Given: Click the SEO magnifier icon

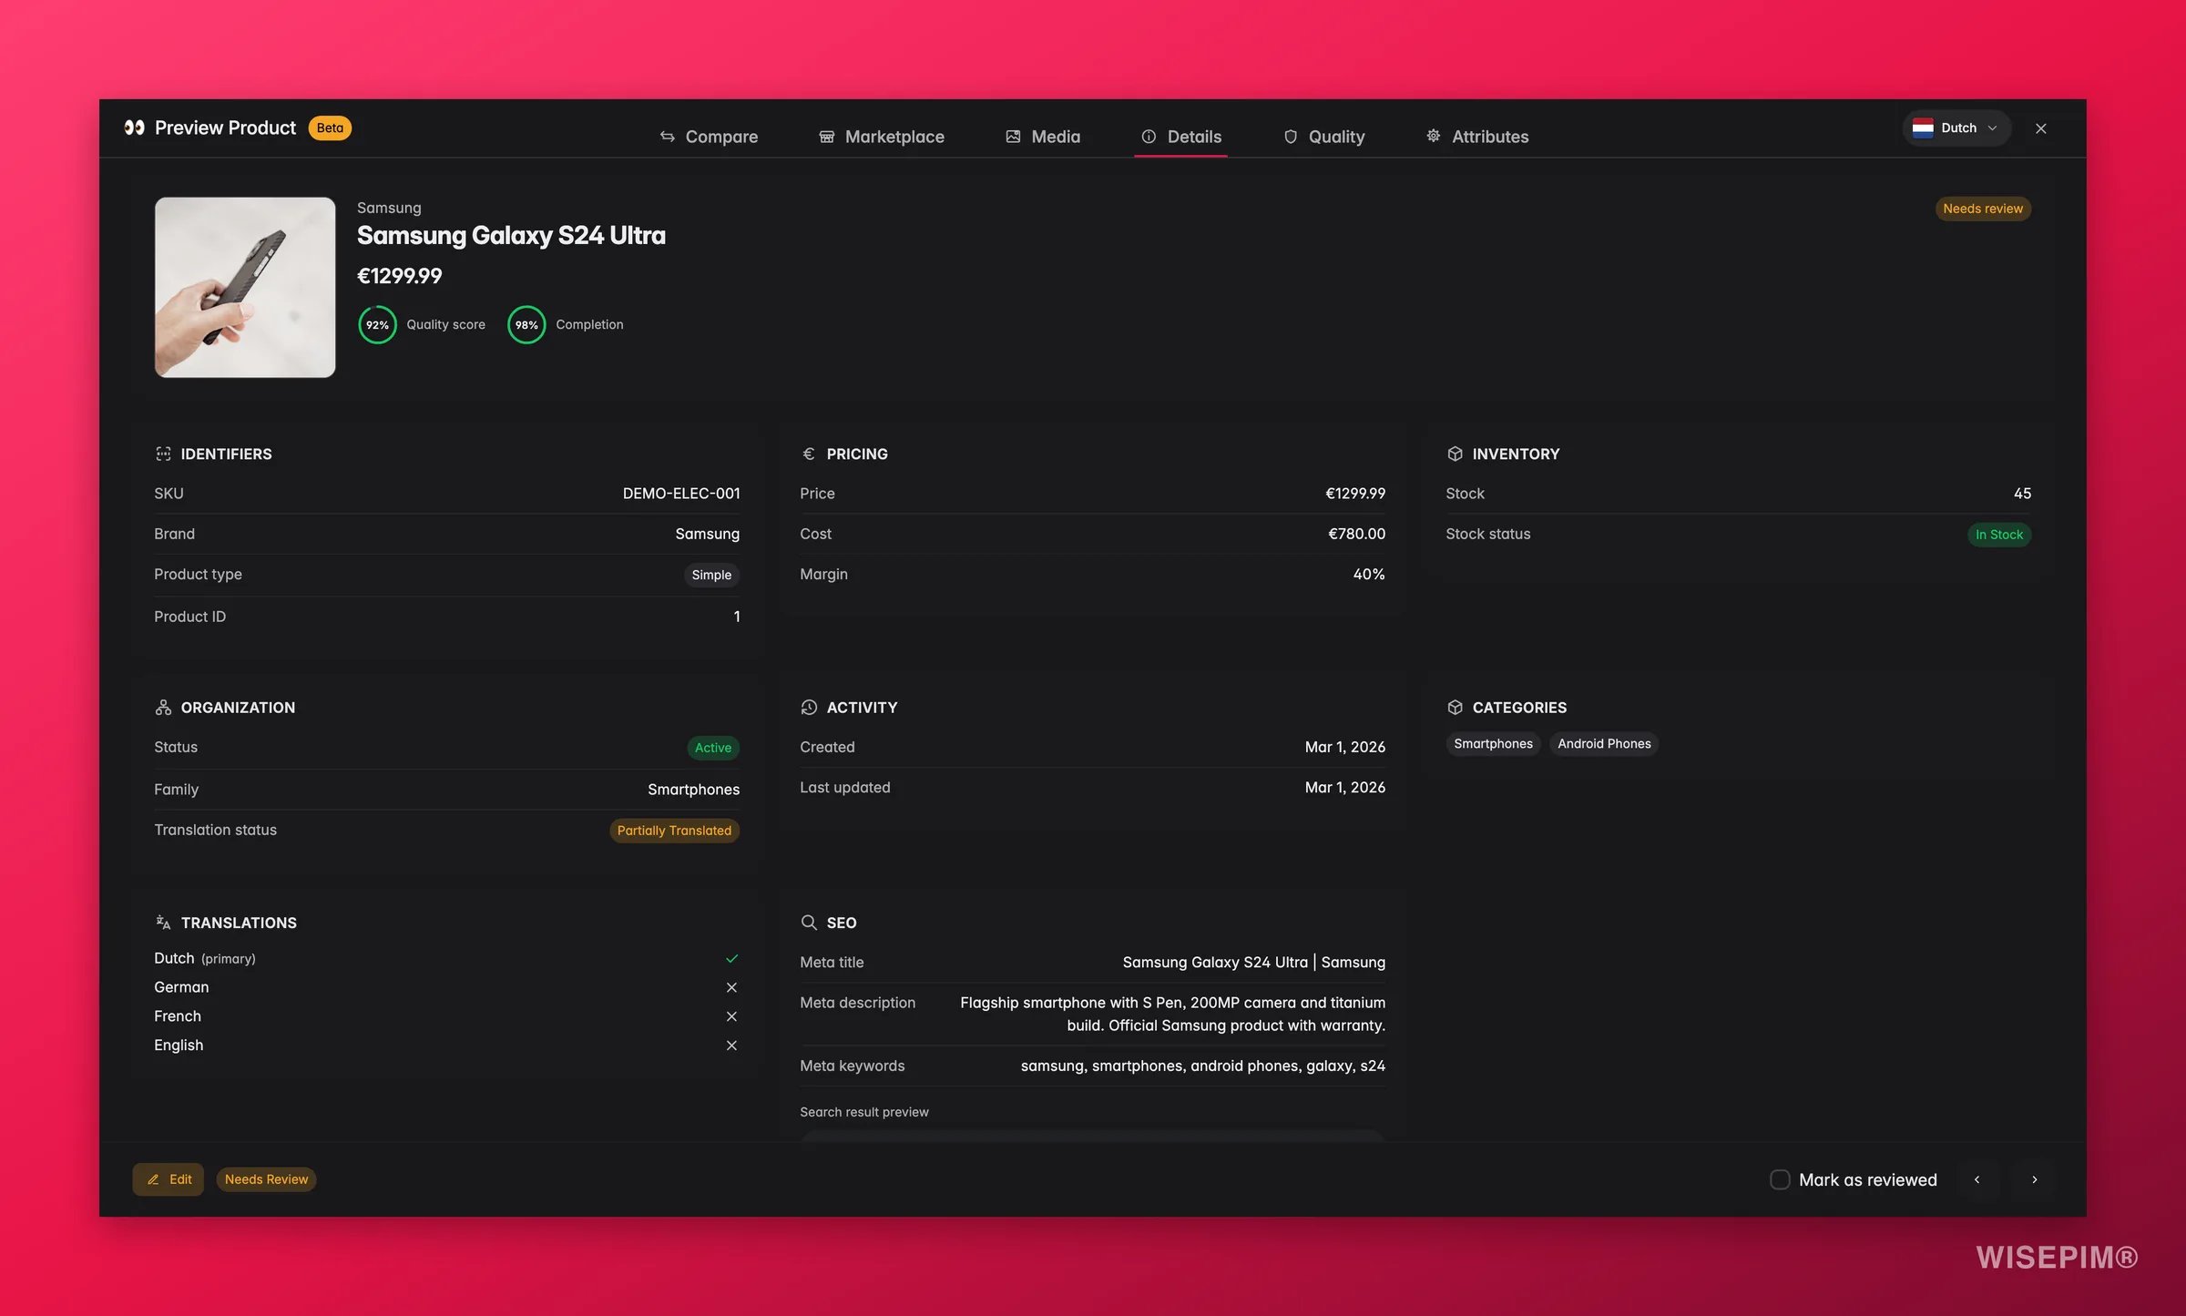Looking at the screenshot, I should [809, 923].
